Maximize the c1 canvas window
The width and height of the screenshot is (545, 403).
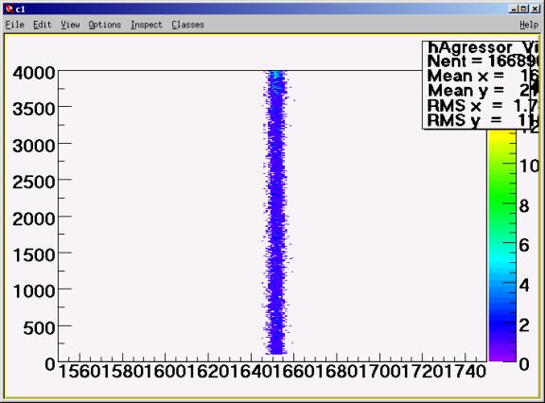524,9
